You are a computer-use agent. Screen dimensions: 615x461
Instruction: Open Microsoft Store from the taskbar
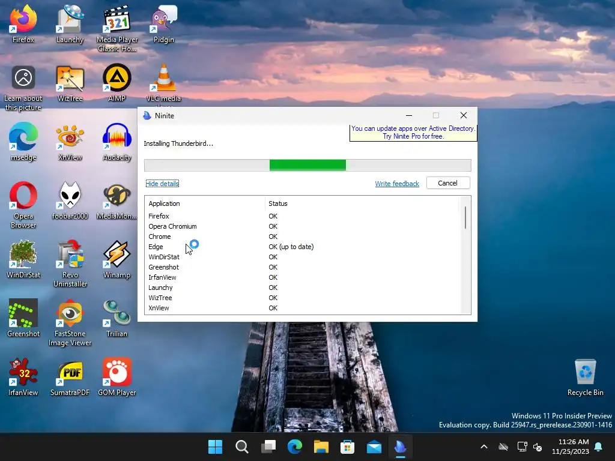point(348,447)
